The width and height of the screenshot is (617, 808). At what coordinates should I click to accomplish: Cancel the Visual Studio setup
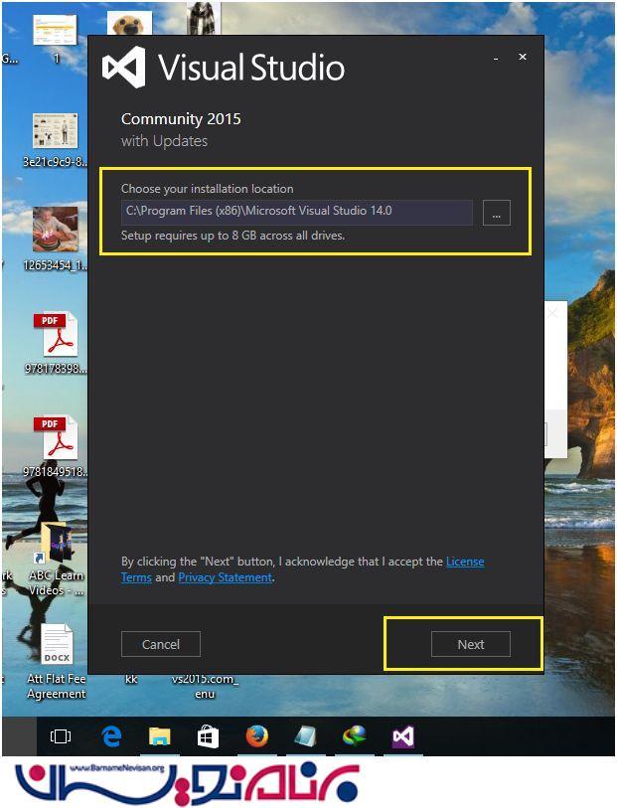(161, 644)
